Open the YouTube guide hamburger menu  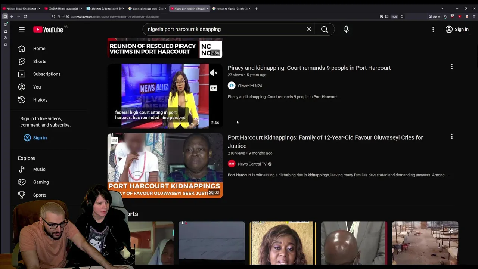[x=22, y=29]
